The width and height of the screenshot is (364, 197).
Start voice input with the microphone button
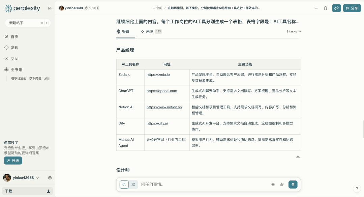(293, 185)
